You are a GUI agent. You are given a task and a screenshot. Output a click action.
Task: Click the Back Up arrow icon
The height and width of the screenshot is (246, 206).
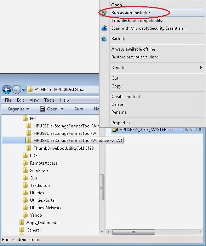click(104, 39)
